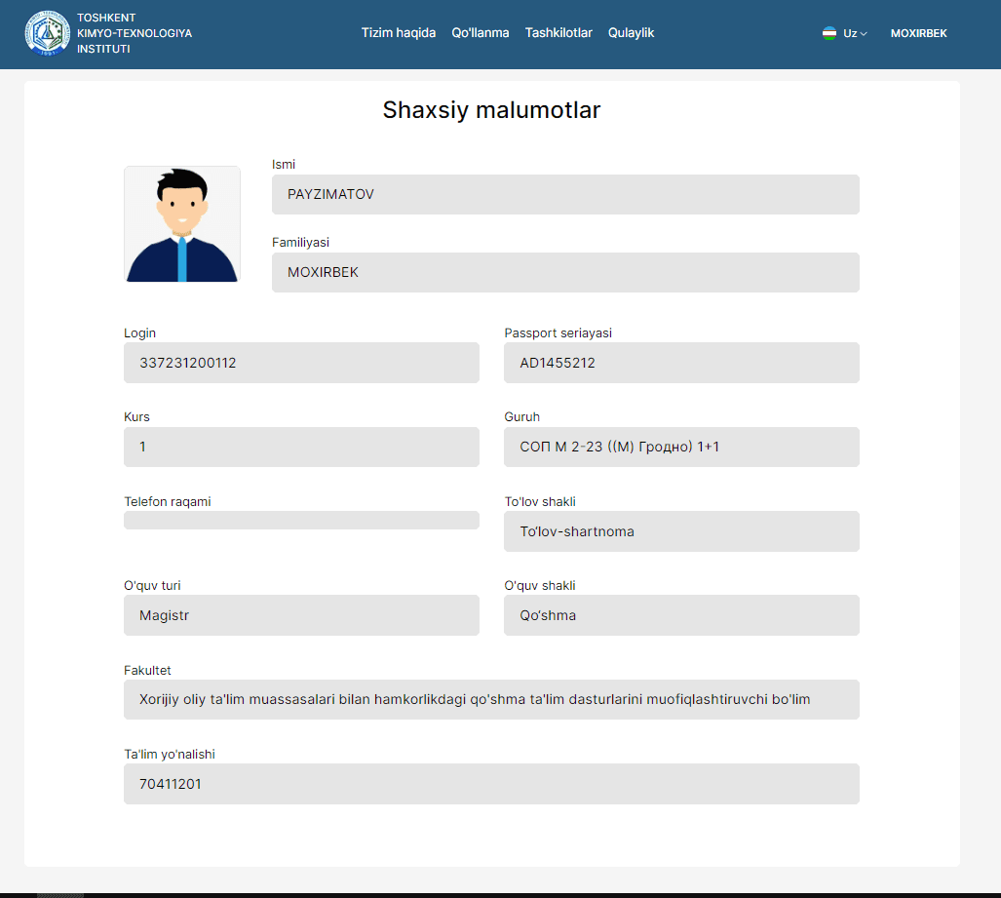This screenshot has width=1001, height=898.
Task: Click the To'lov shakli field
Action: (x=681, y=531)
